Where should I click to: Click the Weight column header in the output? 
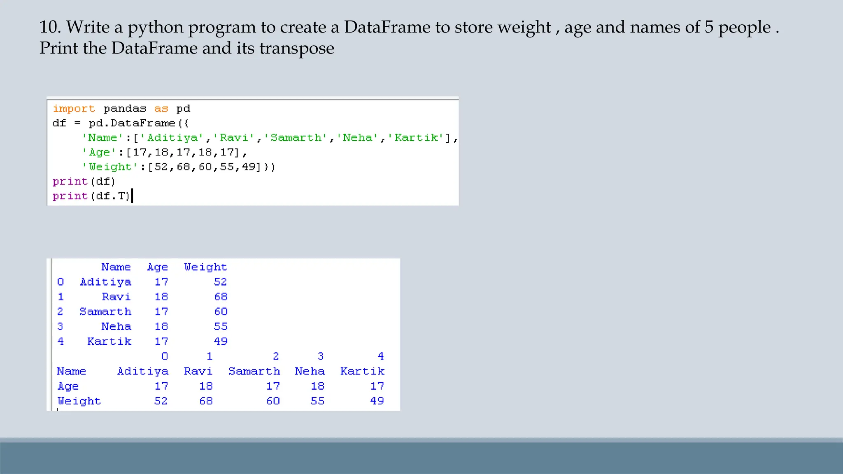coord(206,267)
